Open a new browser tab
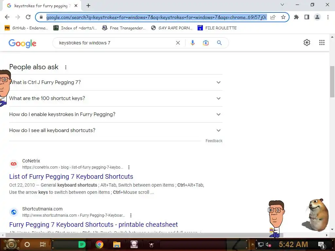 (88, 6)
